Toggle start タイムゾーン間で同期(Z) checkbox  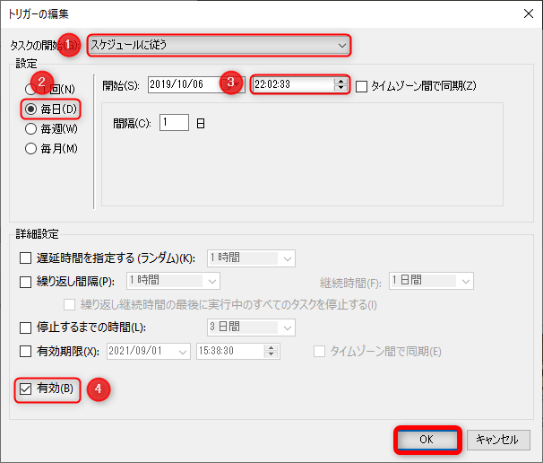point(361,86)
